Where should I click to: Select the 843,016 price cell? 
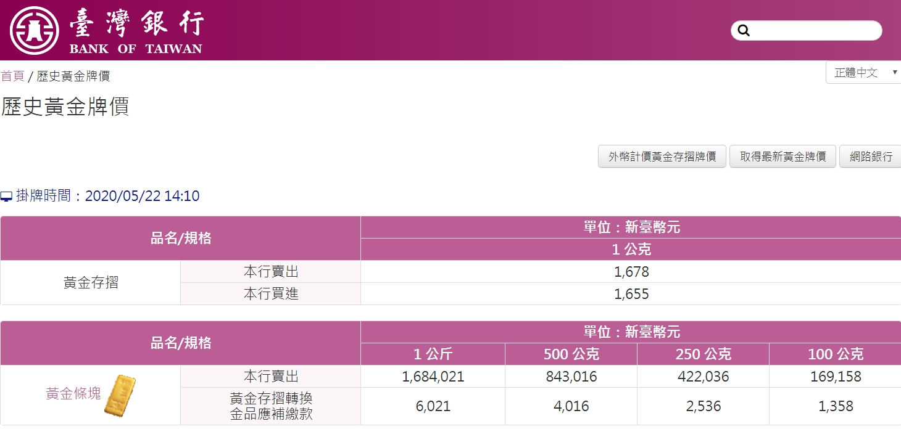point(571,377)
